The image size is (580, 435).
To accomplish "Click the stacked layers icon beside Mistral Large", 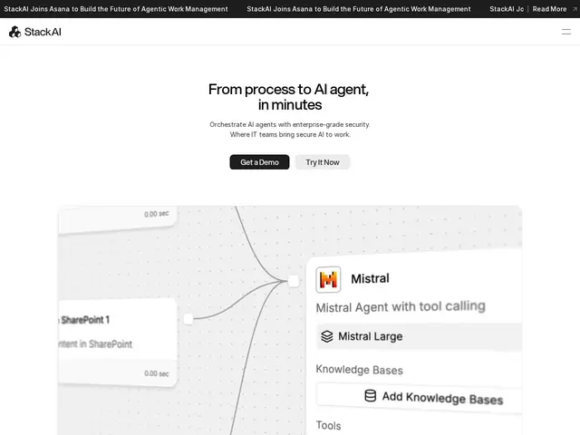I will click(x=327, y=336).
